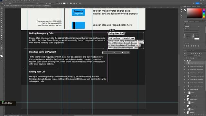
Task: Toggle the Character and Paragraph panels icon
Action: tap(71, 3)
